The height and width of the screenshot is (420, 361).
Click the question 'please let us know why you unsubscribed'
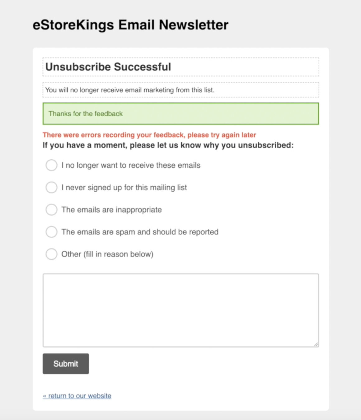168,145
